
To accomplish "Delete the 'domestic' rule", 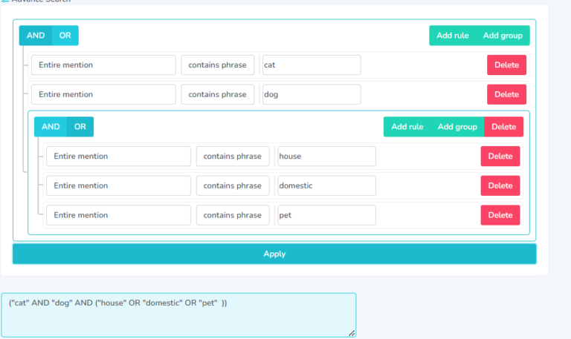I will (x=500, y=185).
